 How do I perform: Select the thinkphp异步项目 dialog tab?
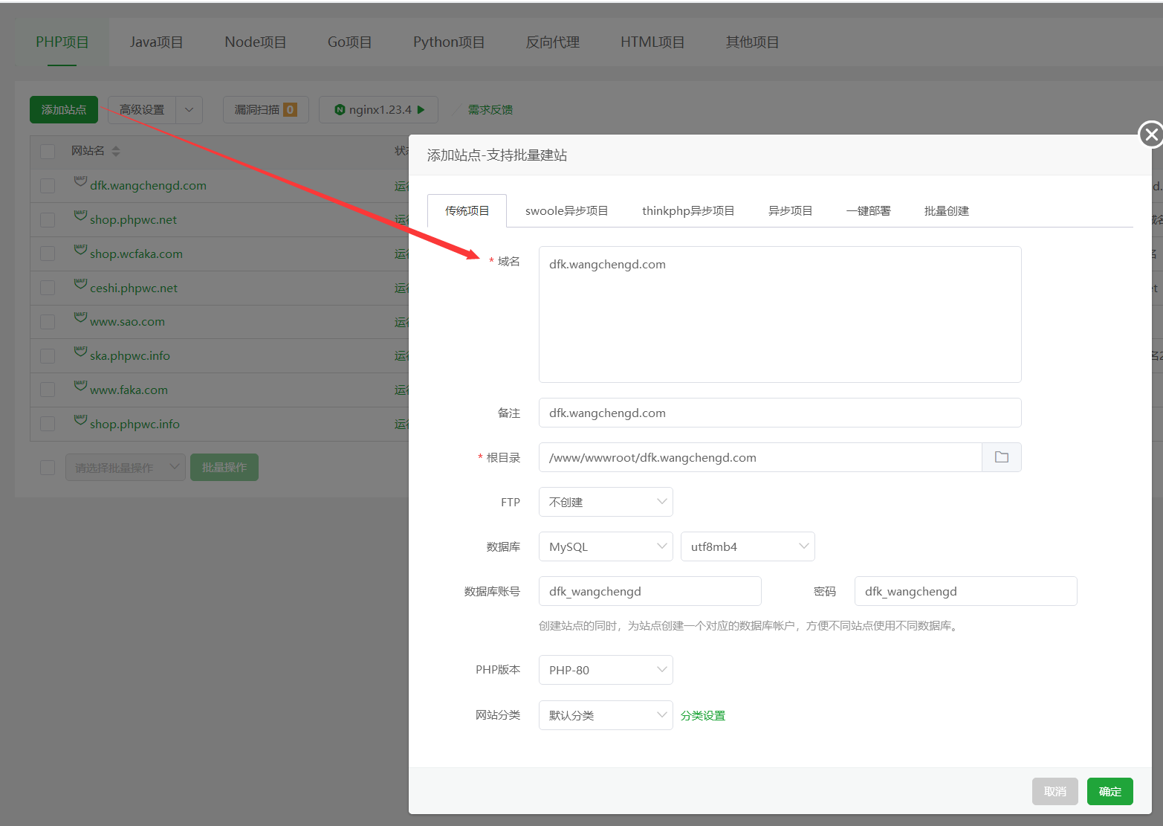click(x=688, y=211)
